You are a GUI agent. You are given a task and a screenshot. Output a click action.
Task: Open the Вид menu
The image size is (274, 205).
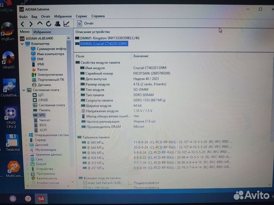34,17
